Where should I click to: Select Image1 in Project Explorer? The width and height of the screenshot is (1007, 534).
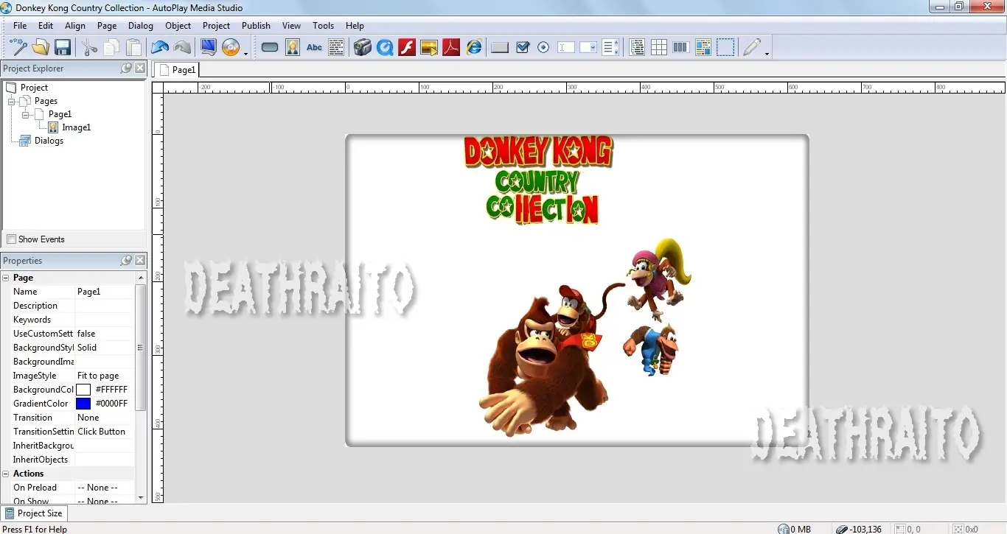click(x=76, y=127)
